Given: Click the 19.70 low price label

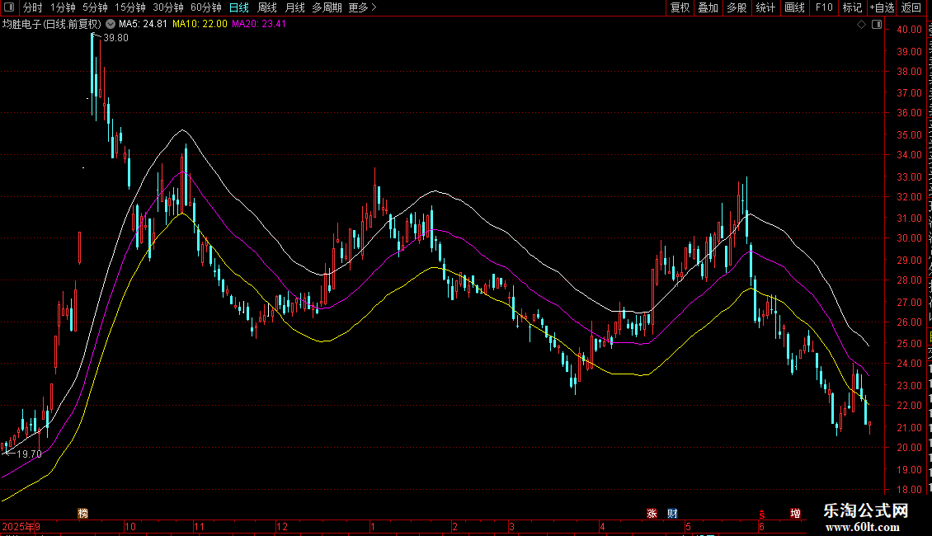Looking at the screenshot, I should click(29, 454).
